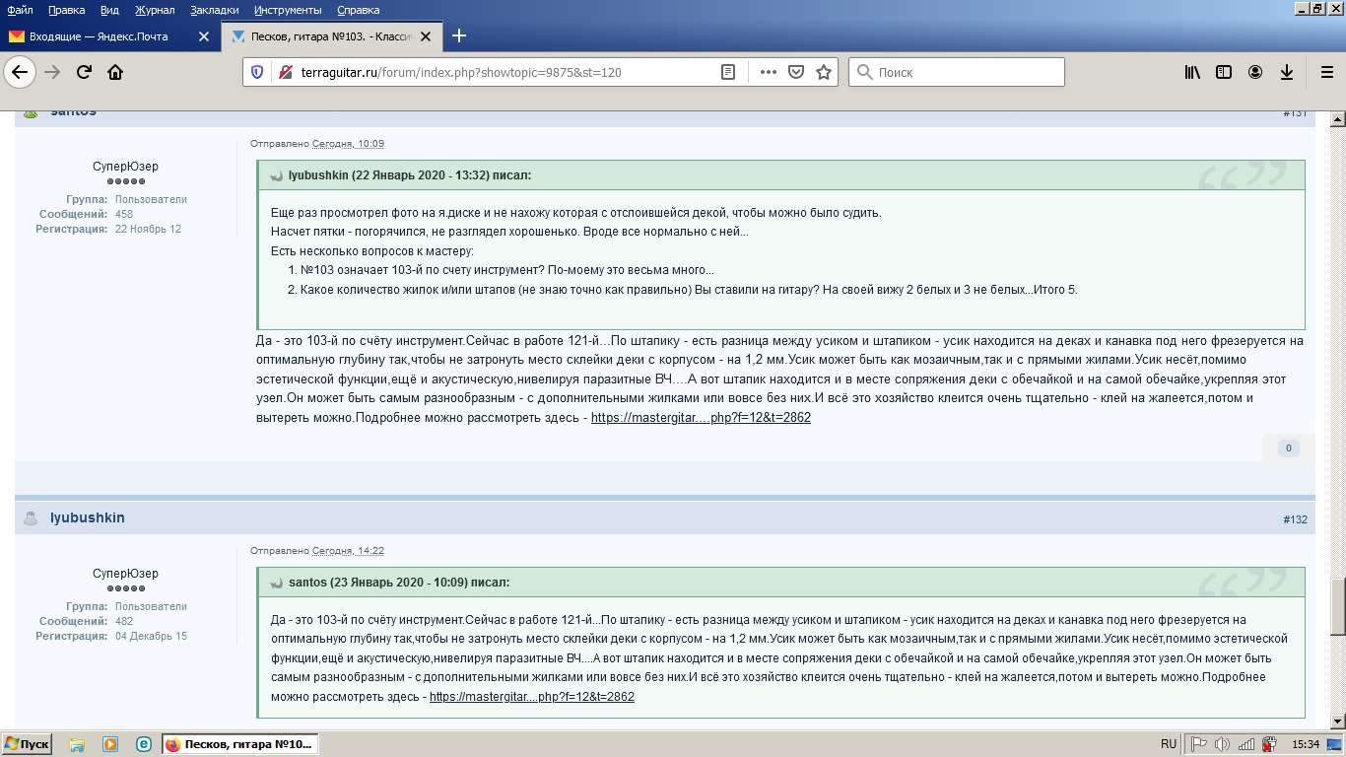
Task: Open the Закладки menu
Action: click(214, 10)
